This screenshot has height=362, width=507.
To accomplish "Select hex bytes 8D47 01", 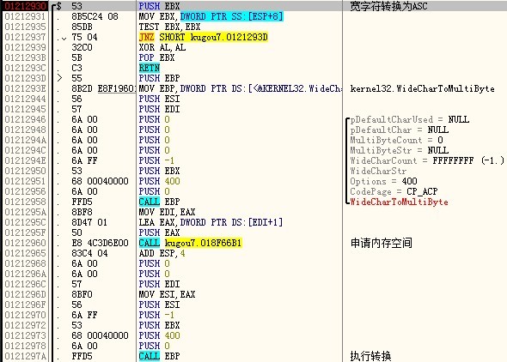I will (x=89, y=223).
